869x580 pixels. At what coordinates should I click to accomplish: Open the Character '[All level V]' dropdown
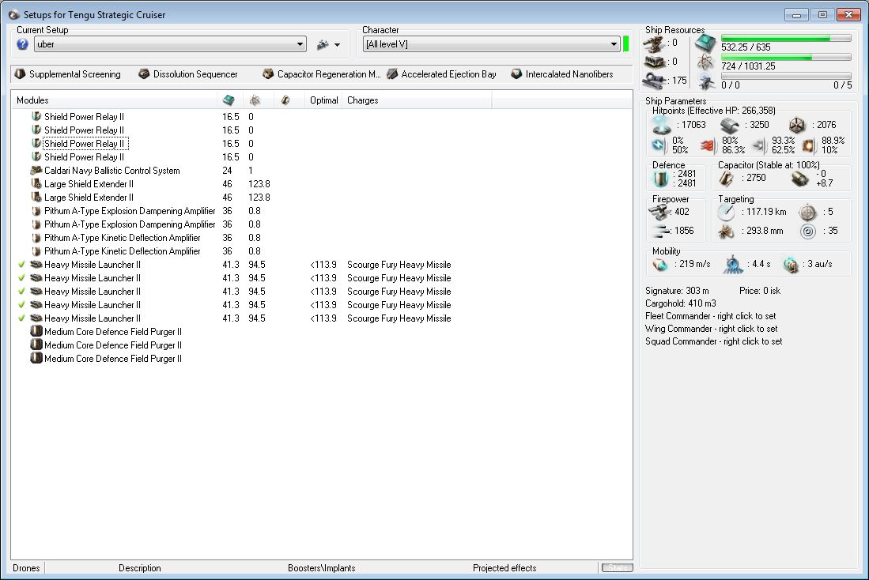click(x=491, y=44)
